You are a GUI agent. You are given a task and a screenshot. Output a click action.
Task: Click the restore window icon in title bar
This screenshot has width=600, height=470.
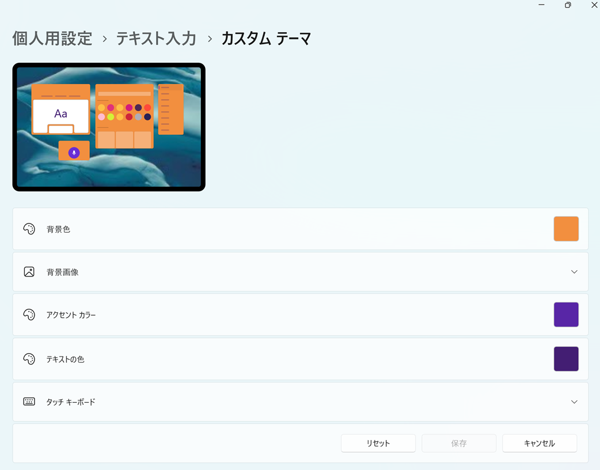[x=568, y=5]
